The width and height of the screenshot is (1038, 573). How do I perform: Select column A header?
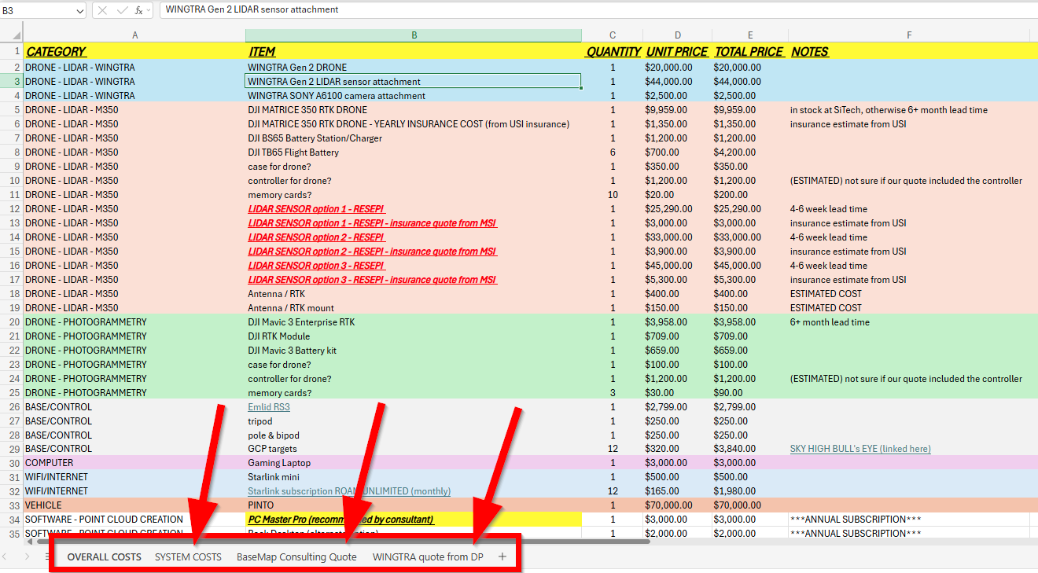(x=134, y=36)
